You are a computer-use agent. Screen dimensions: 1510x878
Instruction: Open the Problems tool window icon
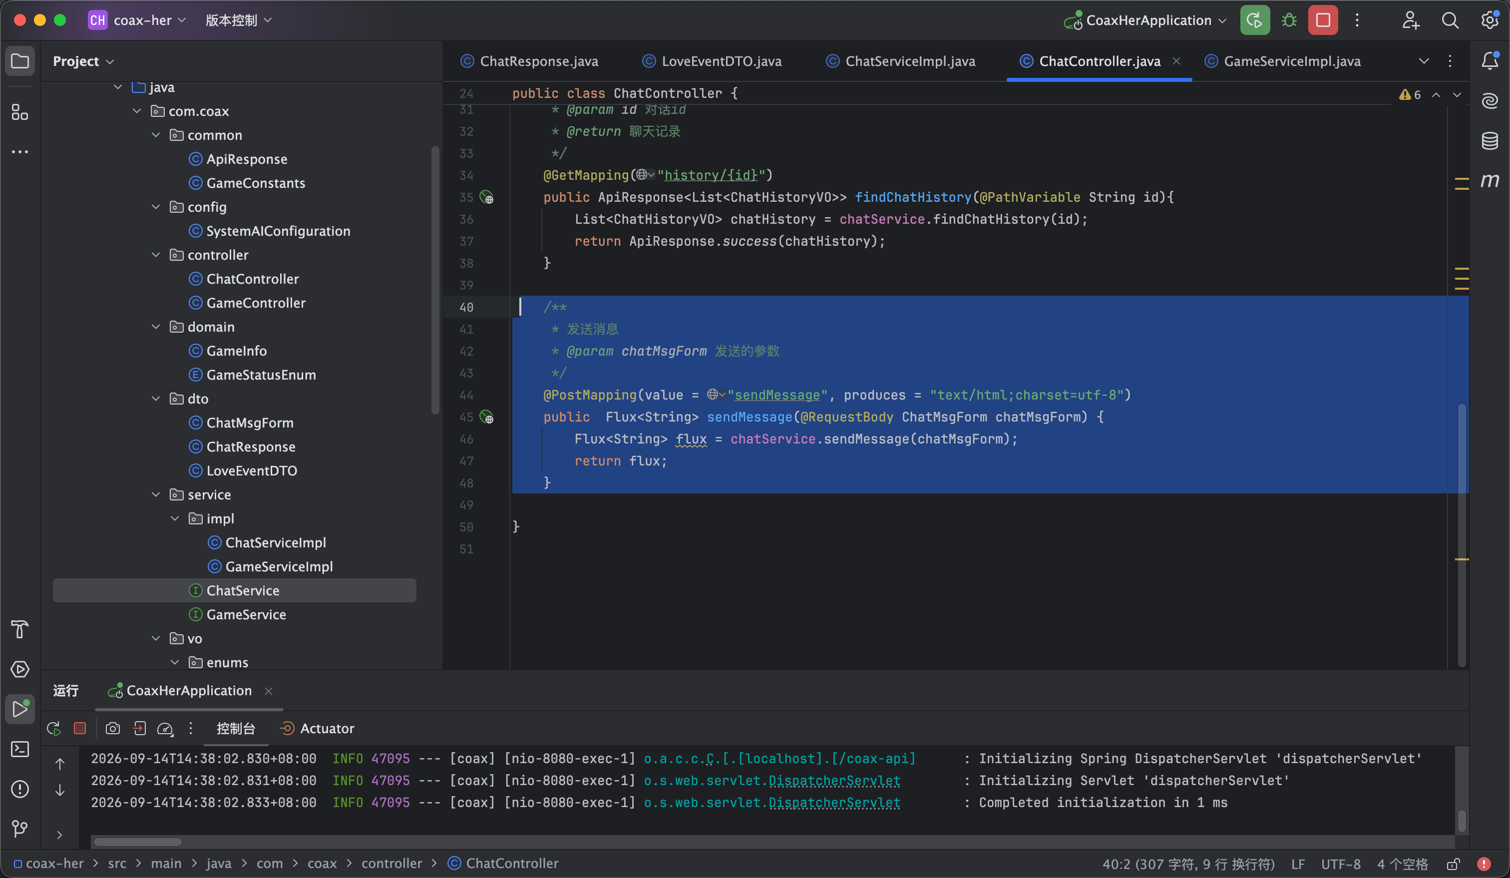(x=20, y=789)
